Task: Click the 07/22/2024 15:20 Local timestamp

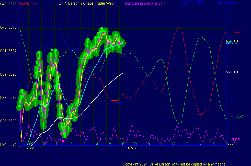Action: point(191,4)
